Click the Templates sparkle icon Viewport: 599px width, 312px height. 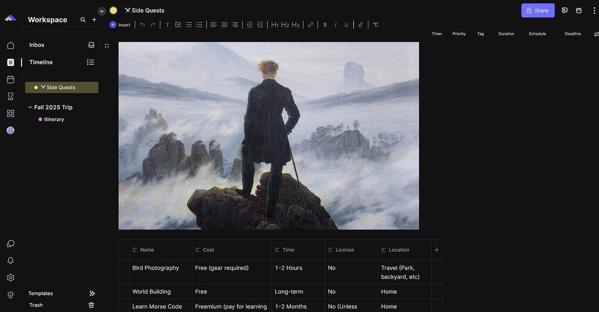pos(92,294)
